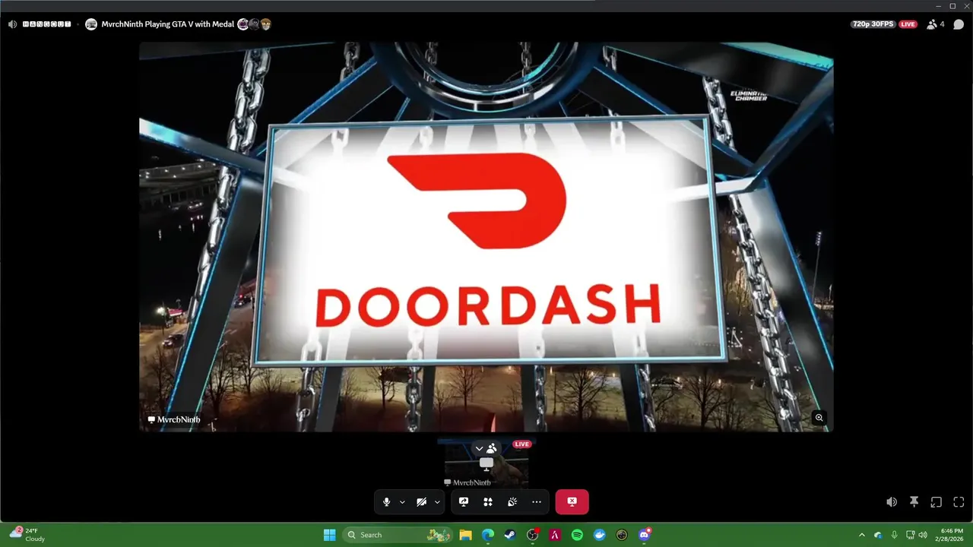This screenshot has width=973, height=547.
Task: Open the activities launcher icon
Action: coord(488,501)
